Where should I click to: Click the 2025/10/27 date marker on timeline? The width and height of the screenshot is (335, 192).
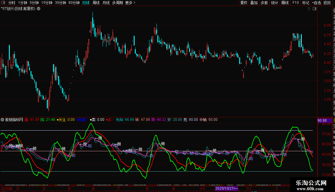point(226,188)
